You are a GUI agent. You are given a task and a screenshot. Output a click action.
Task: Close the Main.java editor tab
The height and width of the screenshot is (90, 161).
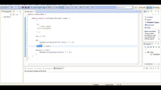(x=34, y=12)
